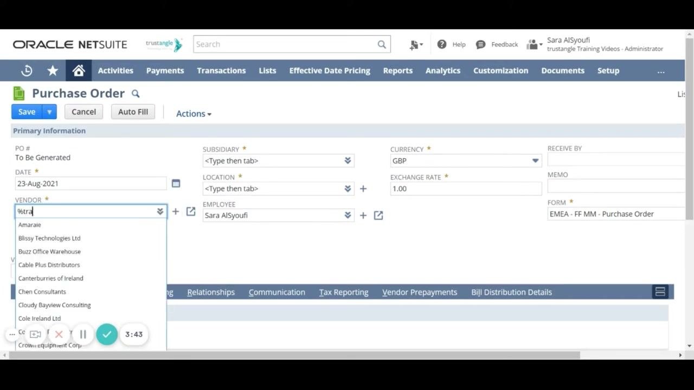Screen dimensions: 694x390
Task: Open Effective Date Pricing menu
Action: pyautogui.click(x=330, y=70)
